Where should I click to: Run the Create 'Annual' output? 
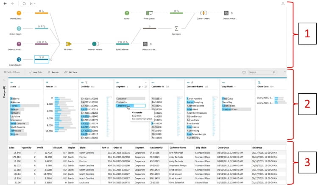pyautogui.click(x=232, y=13)
